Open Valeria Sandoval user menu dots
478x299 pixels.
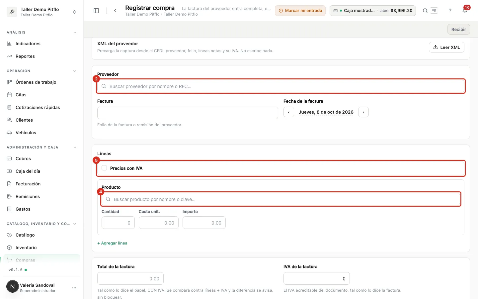(x=74, y=288)
